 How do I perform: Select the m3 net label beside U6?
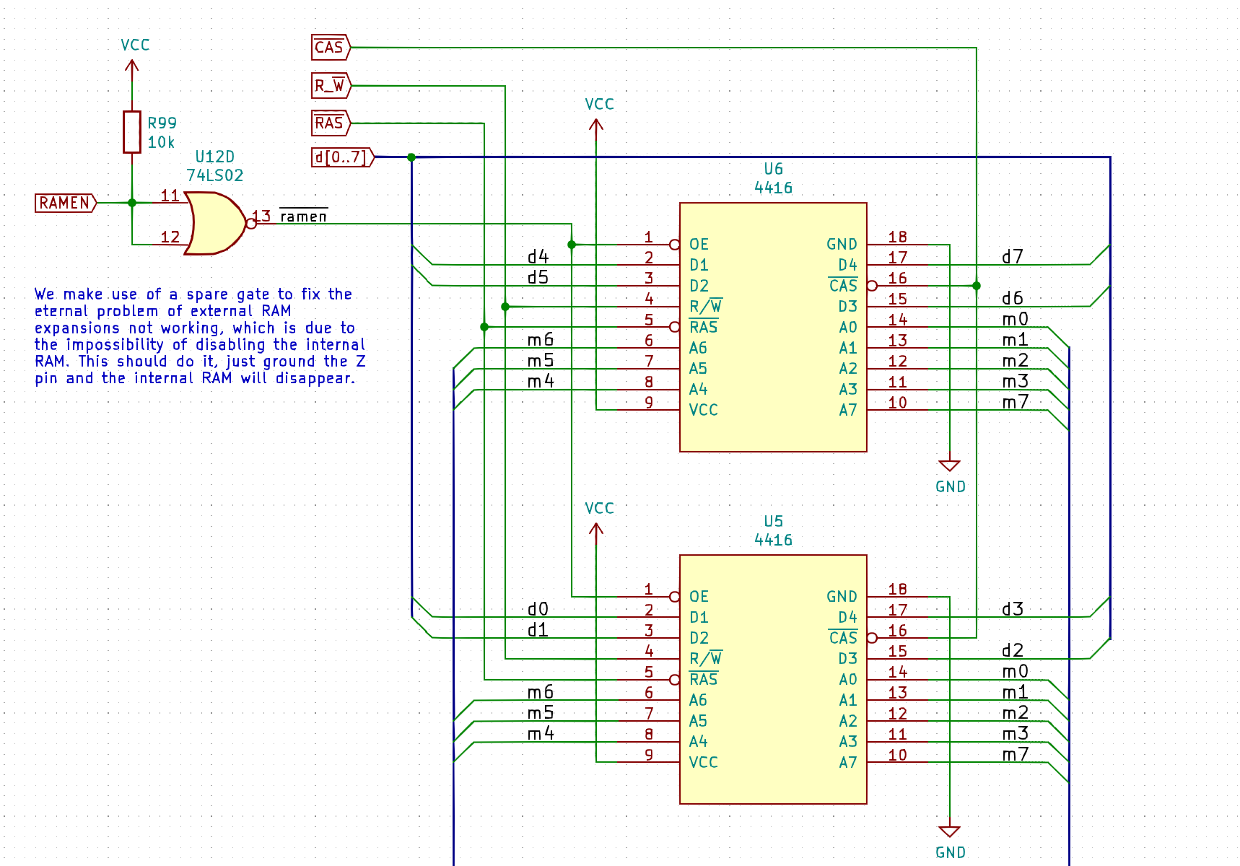1016,381
